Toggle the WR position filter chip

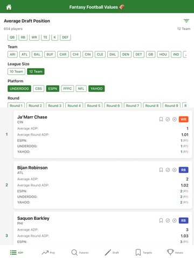[x=34, y=37]
